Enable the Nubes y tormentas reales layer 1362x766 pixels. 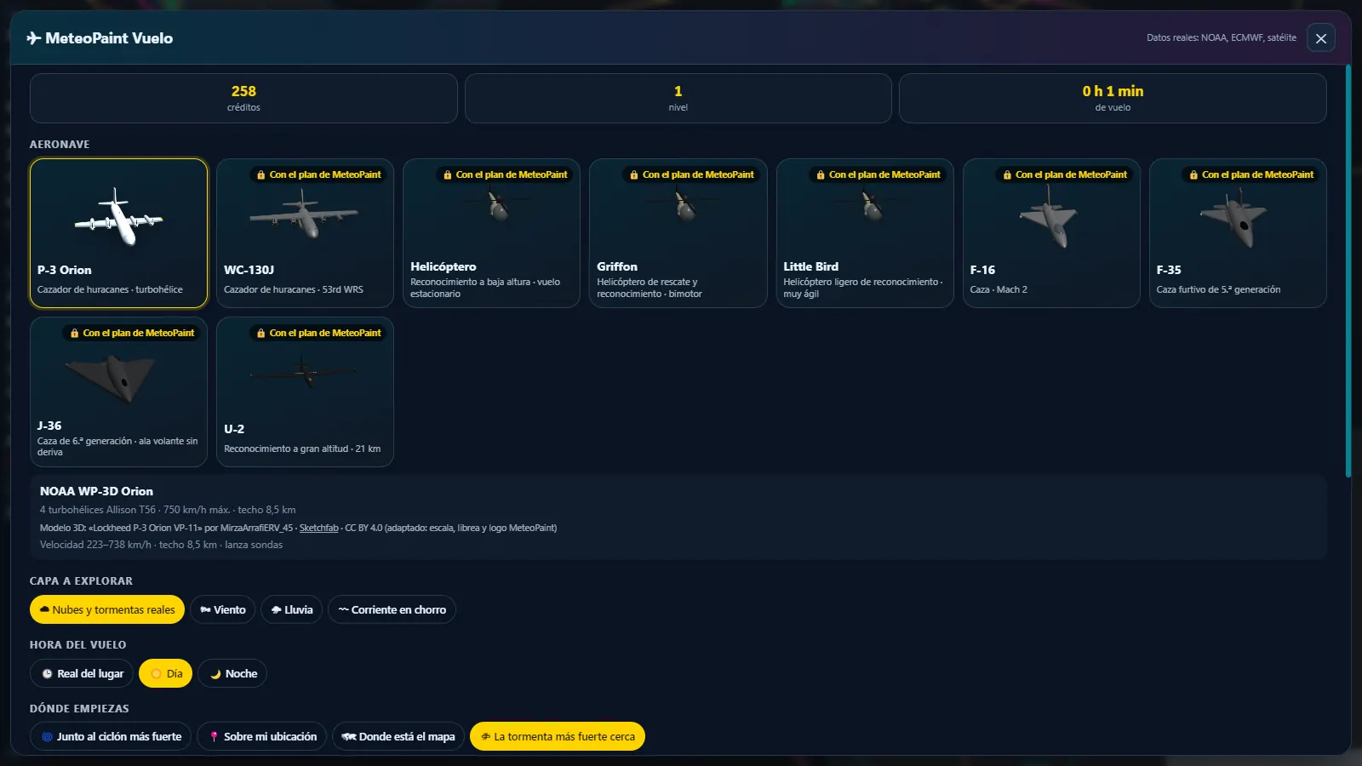point(107,609)
